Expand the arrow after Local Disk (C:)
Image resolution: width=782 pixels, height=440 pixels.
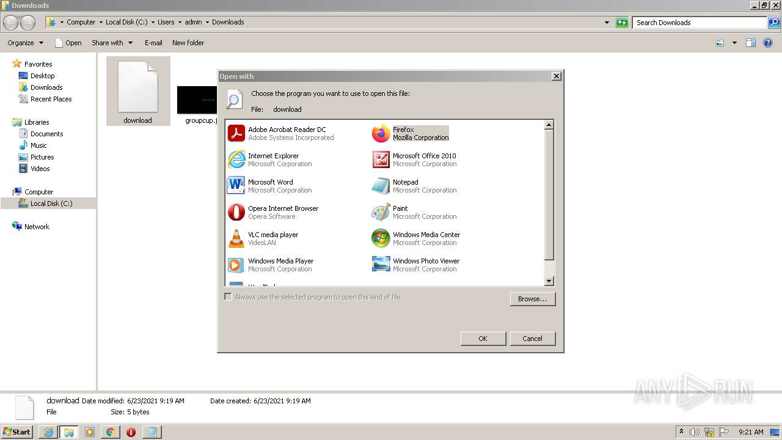[153, 22]
